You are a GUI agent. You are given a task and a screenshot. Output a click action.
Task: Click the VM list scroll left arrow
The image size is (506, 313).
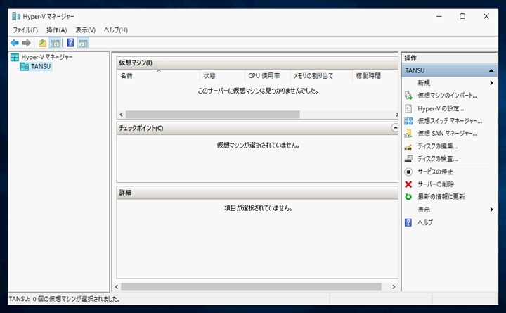pyautogui.click(x=121, y=115)
